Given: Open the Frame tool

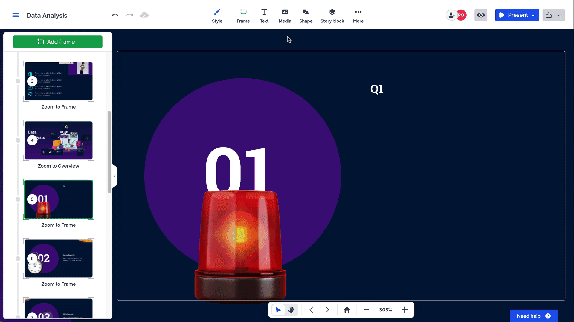Looking at the screenshot, I should (243, 16).
